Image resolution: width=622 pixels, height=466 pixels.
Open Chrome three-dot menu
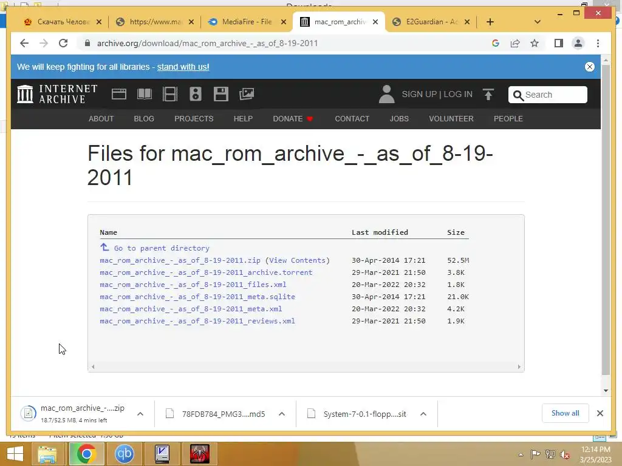click(598, 43)
